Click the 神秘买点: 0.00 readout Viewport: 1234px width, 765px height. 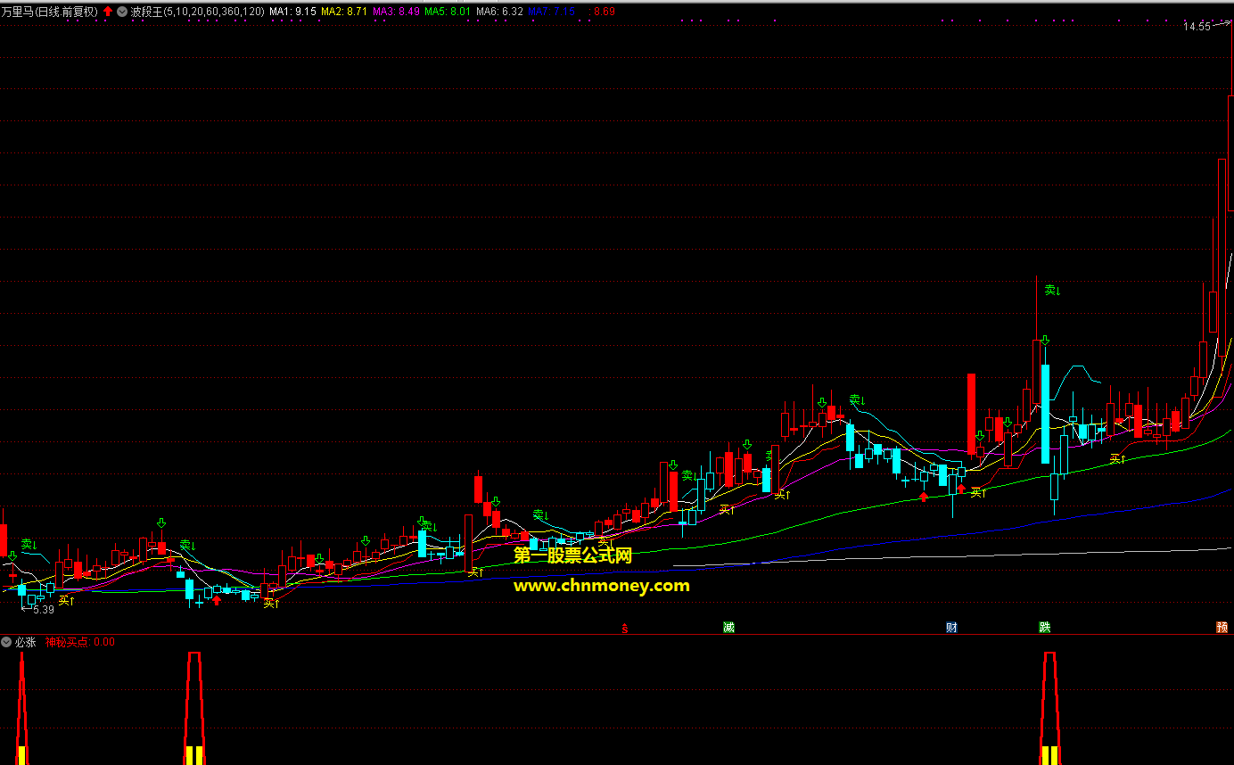(x=79, y=642)
